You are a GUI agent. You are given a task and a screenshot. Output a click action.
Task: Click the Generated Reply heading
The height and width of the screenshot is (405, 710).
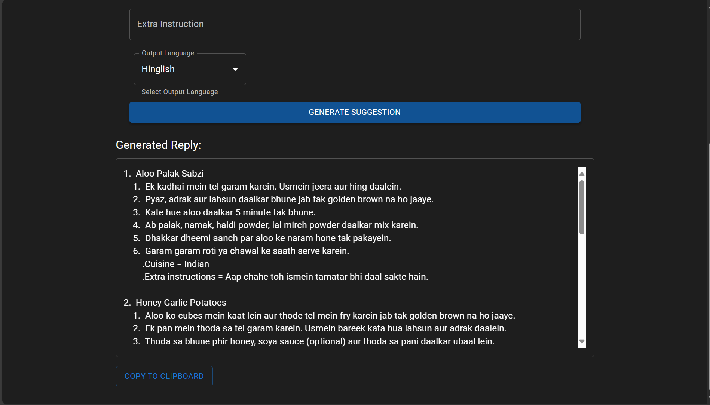[158, 145]
